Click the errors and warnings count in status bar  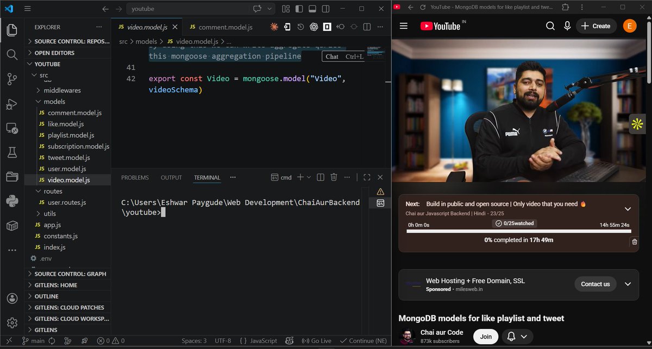tap(111, 341)
